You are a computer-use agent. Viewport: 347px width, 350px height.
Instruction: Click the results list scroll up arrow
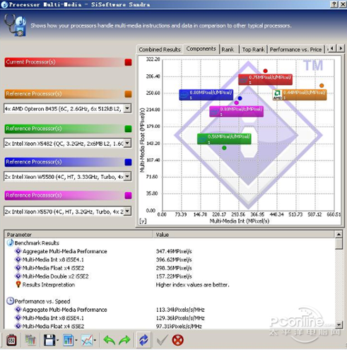(339, 234)
